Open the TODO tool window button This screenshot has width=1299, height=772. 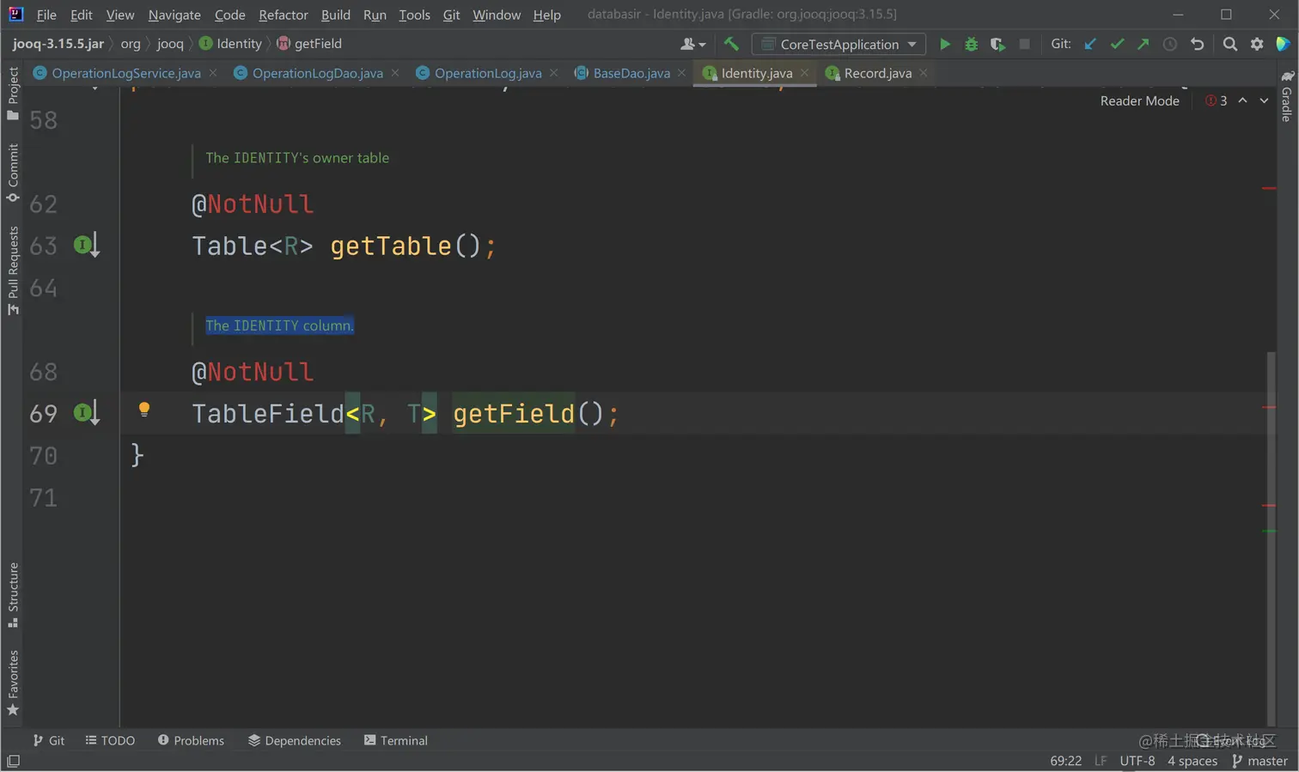(x=110, y=740)
